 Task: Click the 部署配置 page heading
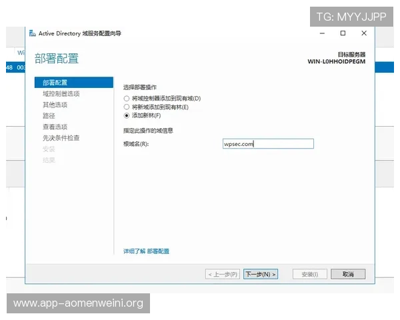(x=57, y=59)
